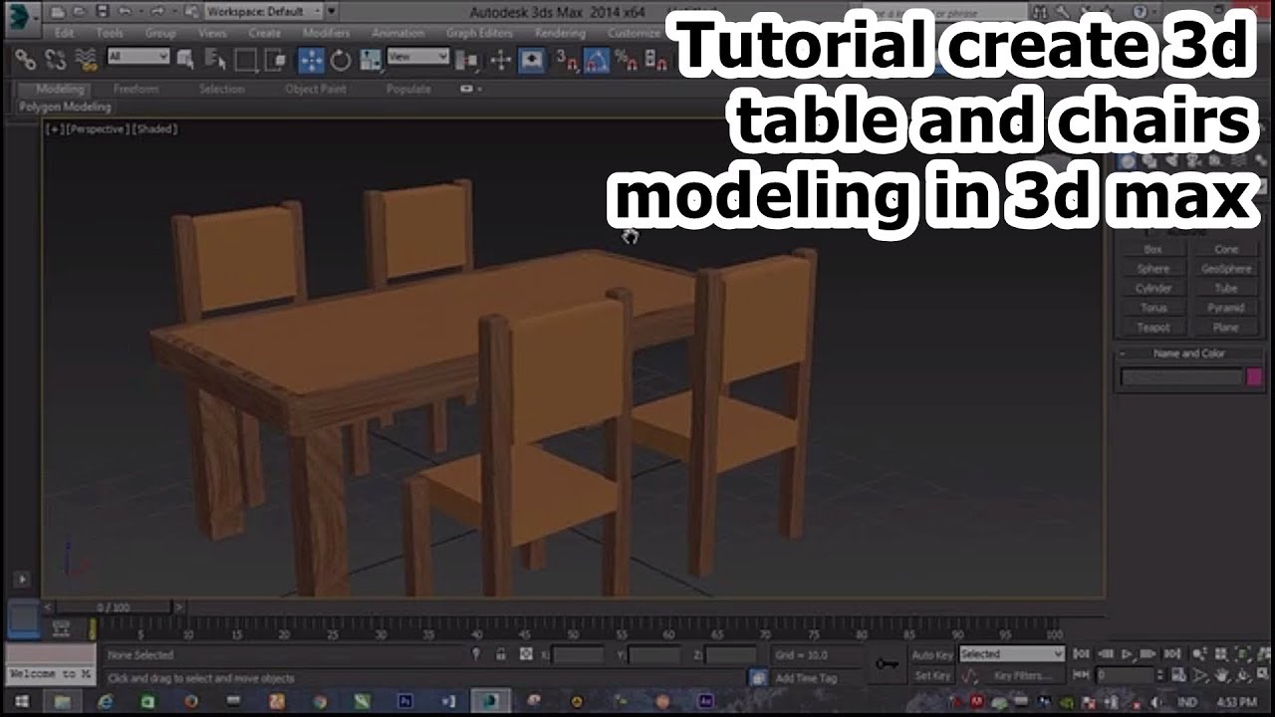The height and width of the screenshot is (717, 1275).
Task: Open the Graph Editors menu
Action: click(479, 33)
